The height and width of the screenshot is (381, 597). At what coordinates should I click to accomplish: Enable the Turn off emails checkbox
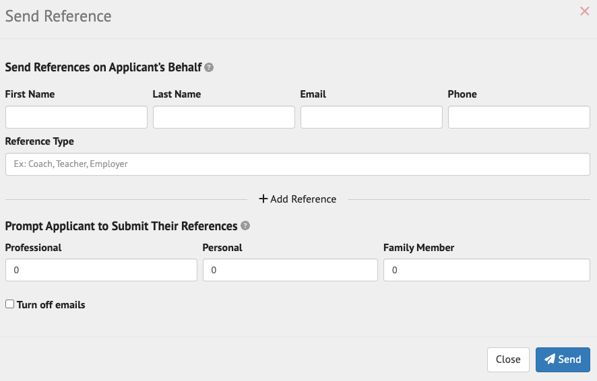coord(9,304)
